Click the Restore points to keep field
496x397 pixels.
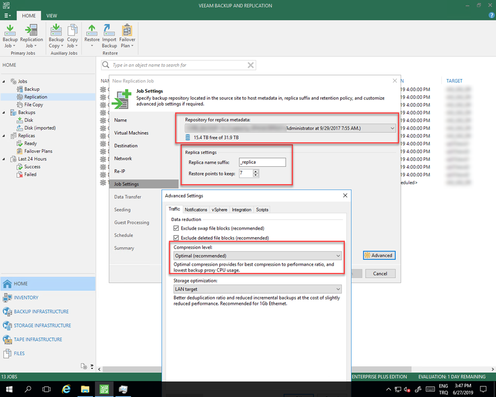click(x=246, y=173)
